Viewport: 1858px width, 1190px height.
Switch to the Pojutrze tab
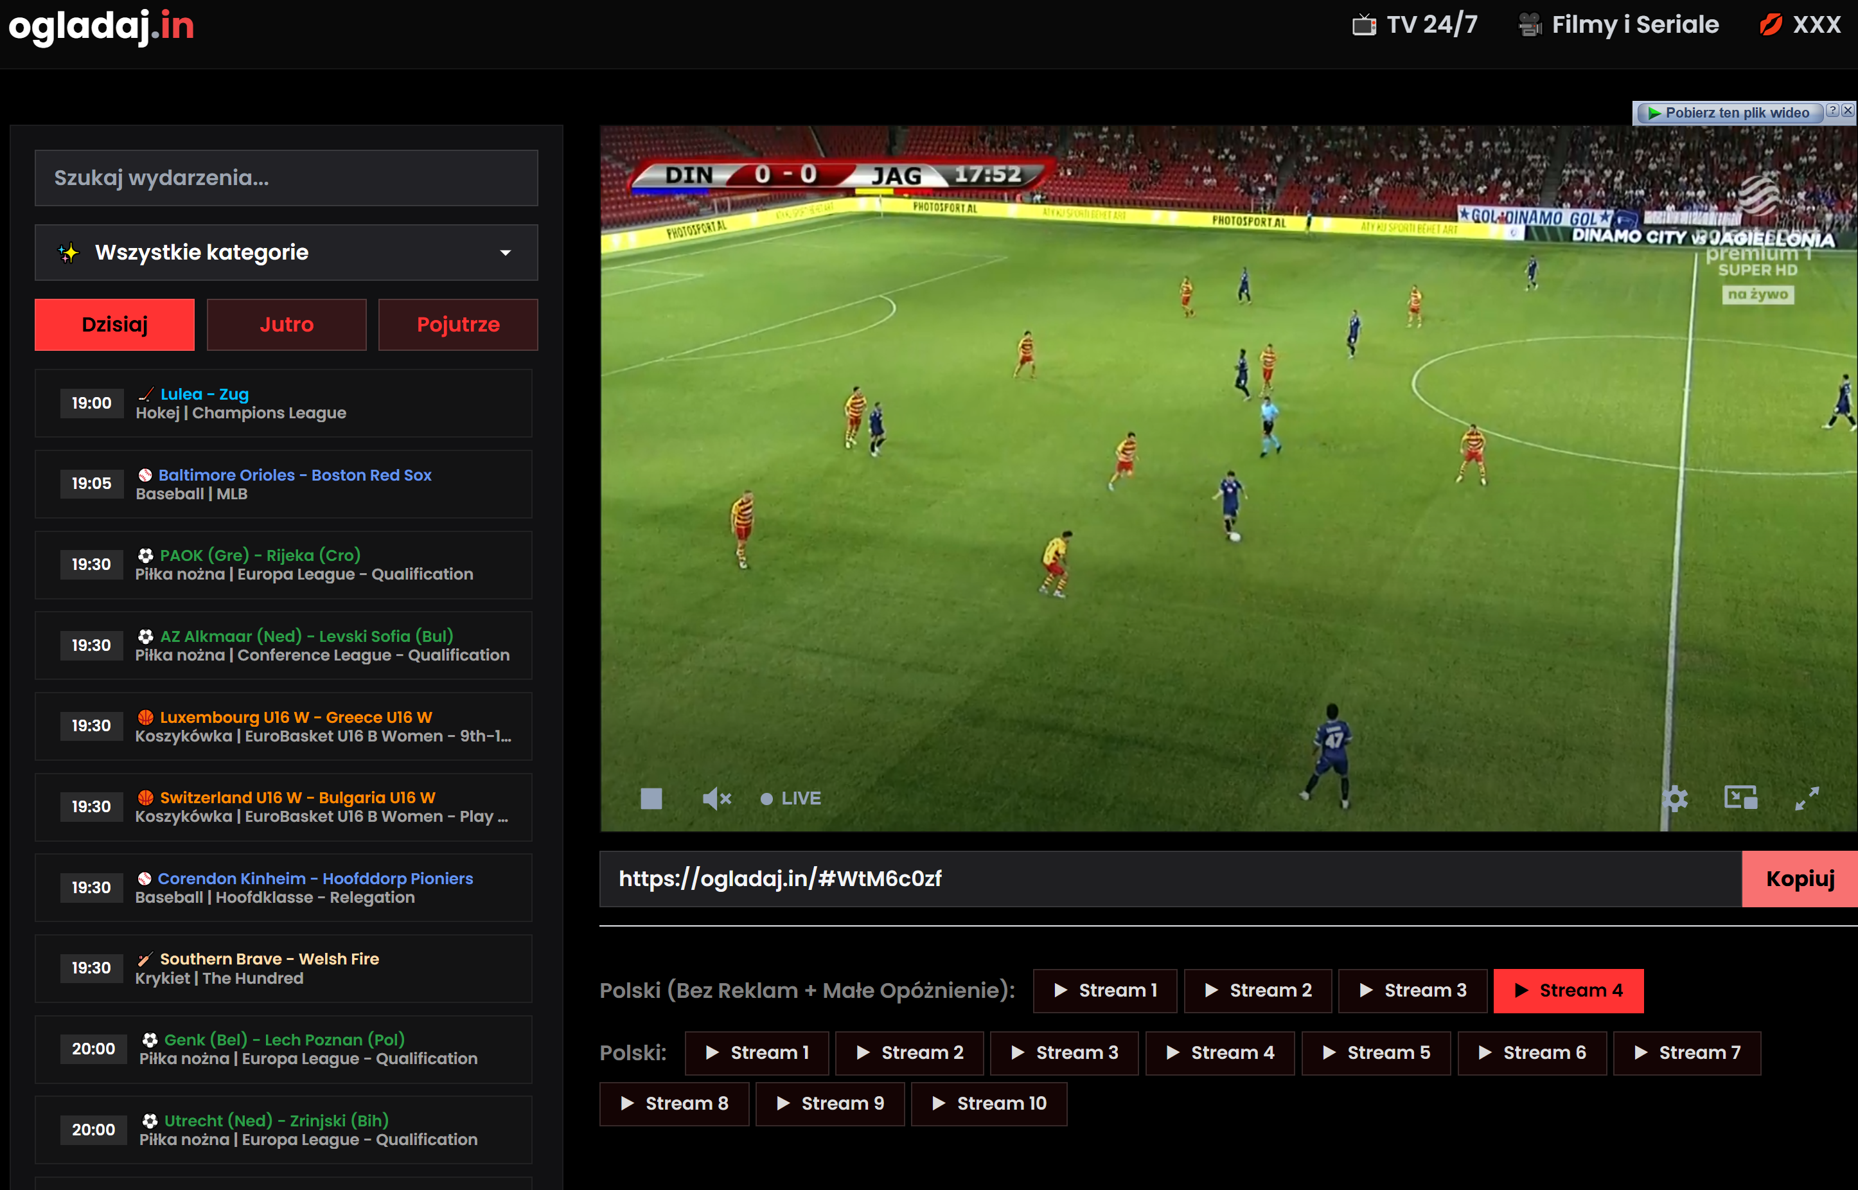point(457,324)
